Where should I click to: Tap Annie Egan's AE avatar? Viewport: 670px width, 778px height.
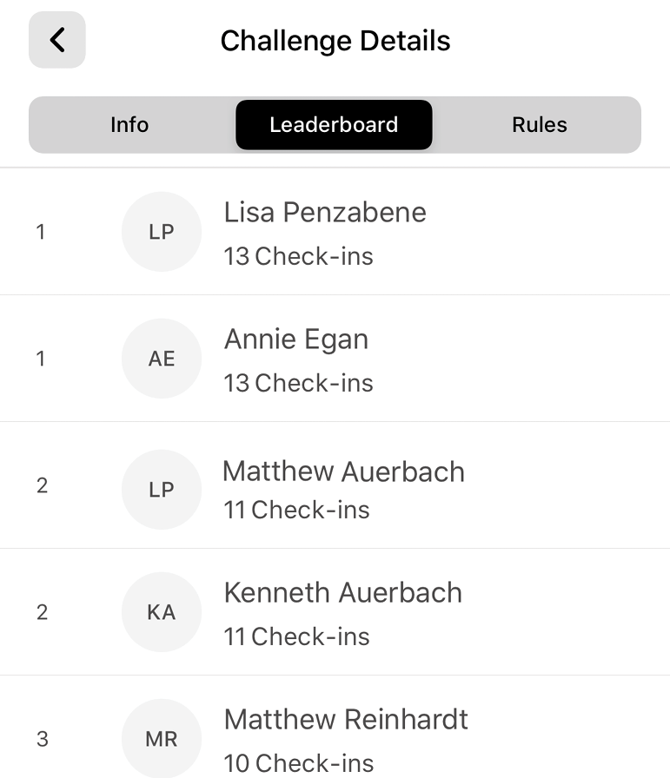click(162, 359)
